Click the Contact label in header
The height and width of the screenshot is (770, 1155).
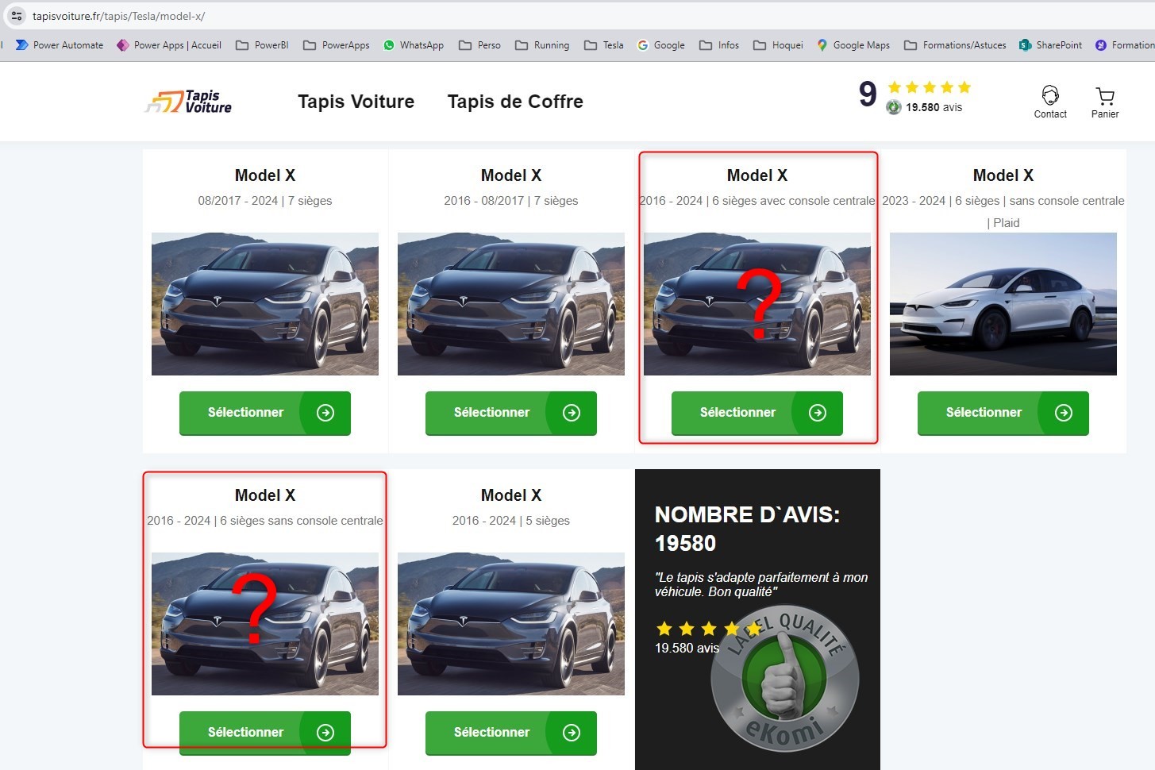coord(1050,114)
